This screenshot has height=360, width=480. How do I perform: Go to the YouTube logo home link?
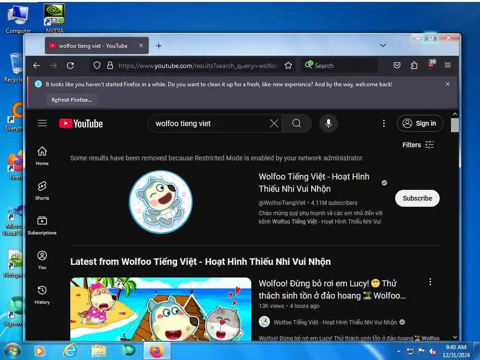coord(81,124)
